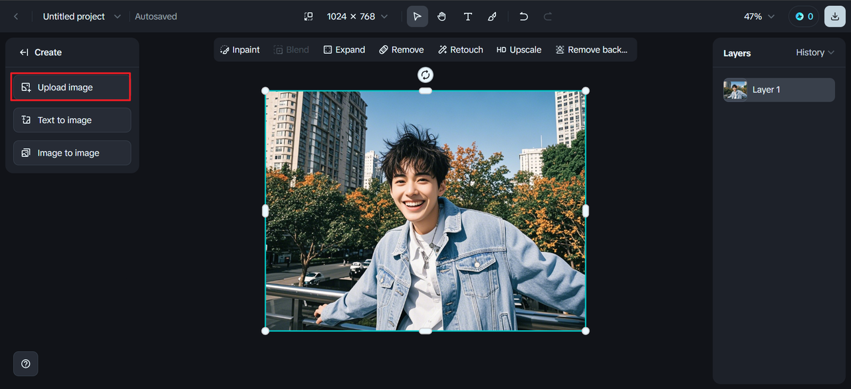This screenshot has width=851, height=389.
Task: Go back using top-left arrow
Action: (x=17, y=17)
